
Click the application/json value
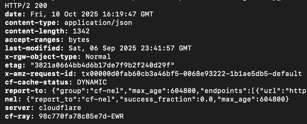click(x=98, y=22)
